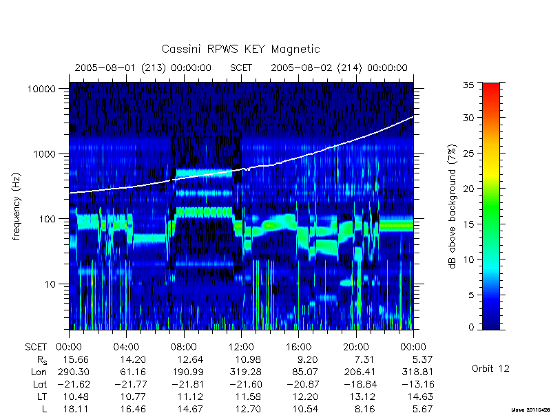Viewport: 551px width, 413px height.
Task: Click the 0 value on color scale
Action: pyautogui.click(x=471, y=328)
